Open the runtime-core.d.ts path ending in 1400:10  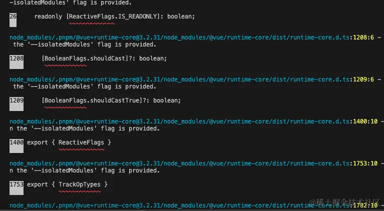click(193, 121)
